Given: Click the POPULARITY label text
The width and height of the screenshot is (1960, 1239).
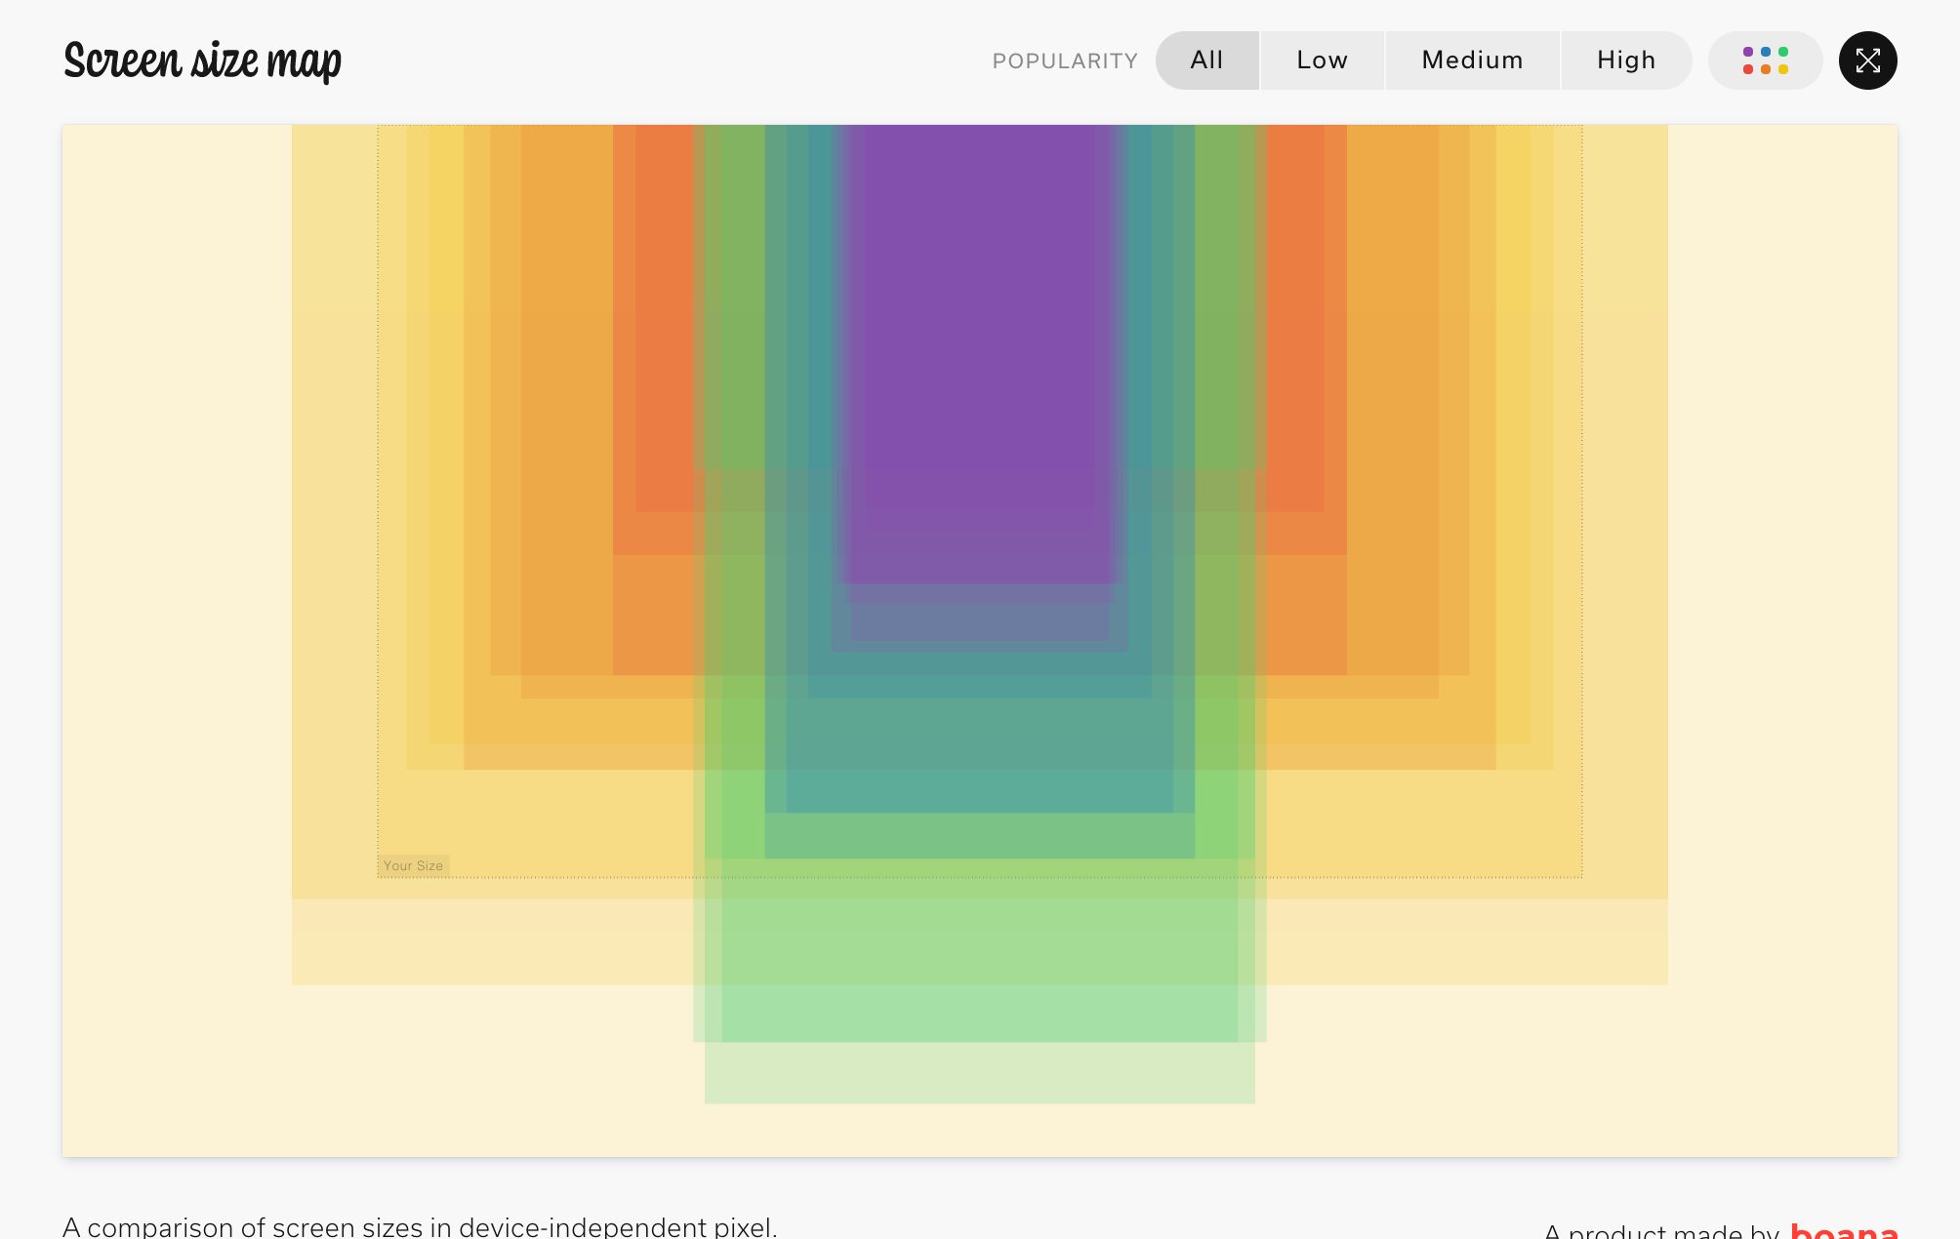Looking at the screenshot, I should [x=1065, y=61].
